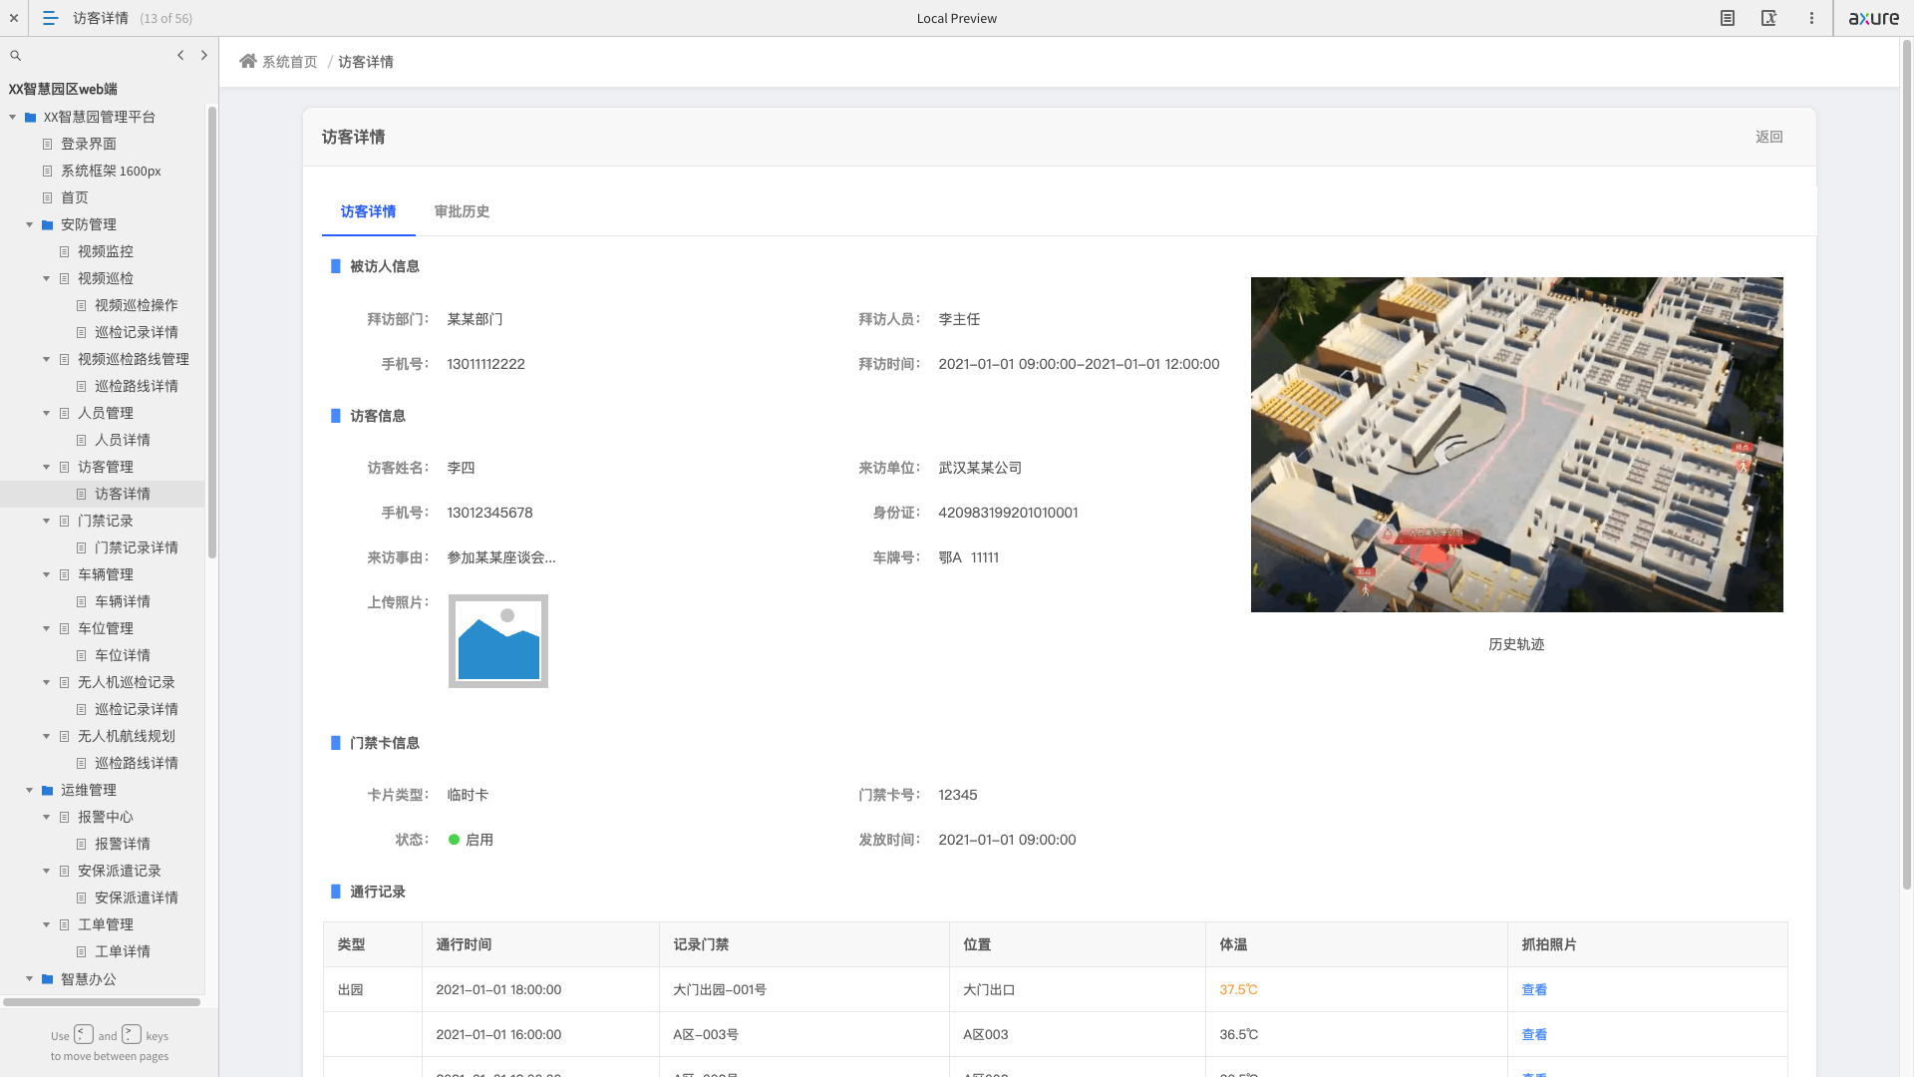Click the 返回 button

click(1769, 137)
